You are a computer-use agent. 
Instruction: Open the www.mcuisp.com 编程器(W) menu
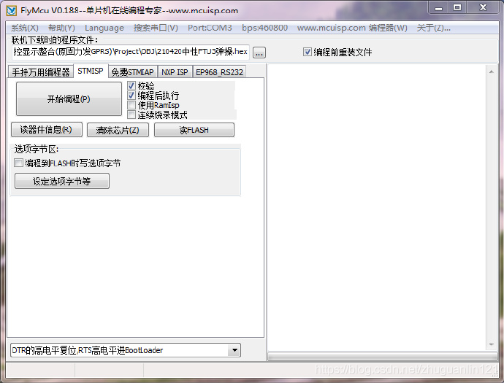tap(352, 28)
